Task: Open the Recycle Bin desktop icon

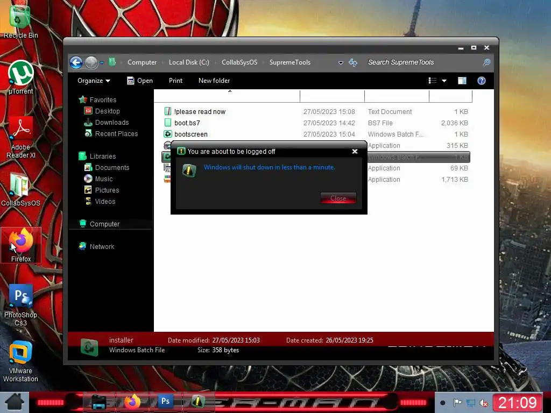Action: [x=20, y=21]
